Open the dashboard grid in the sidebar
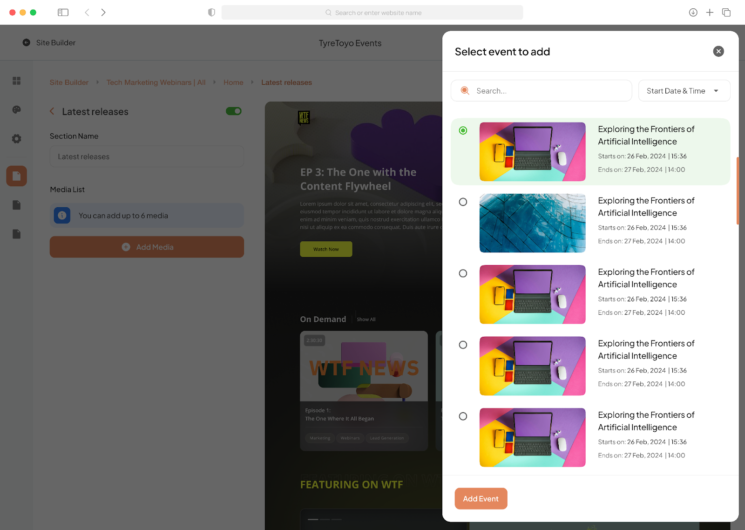The height and width of the screenshot is (530, 745). (x=17, y=81)
